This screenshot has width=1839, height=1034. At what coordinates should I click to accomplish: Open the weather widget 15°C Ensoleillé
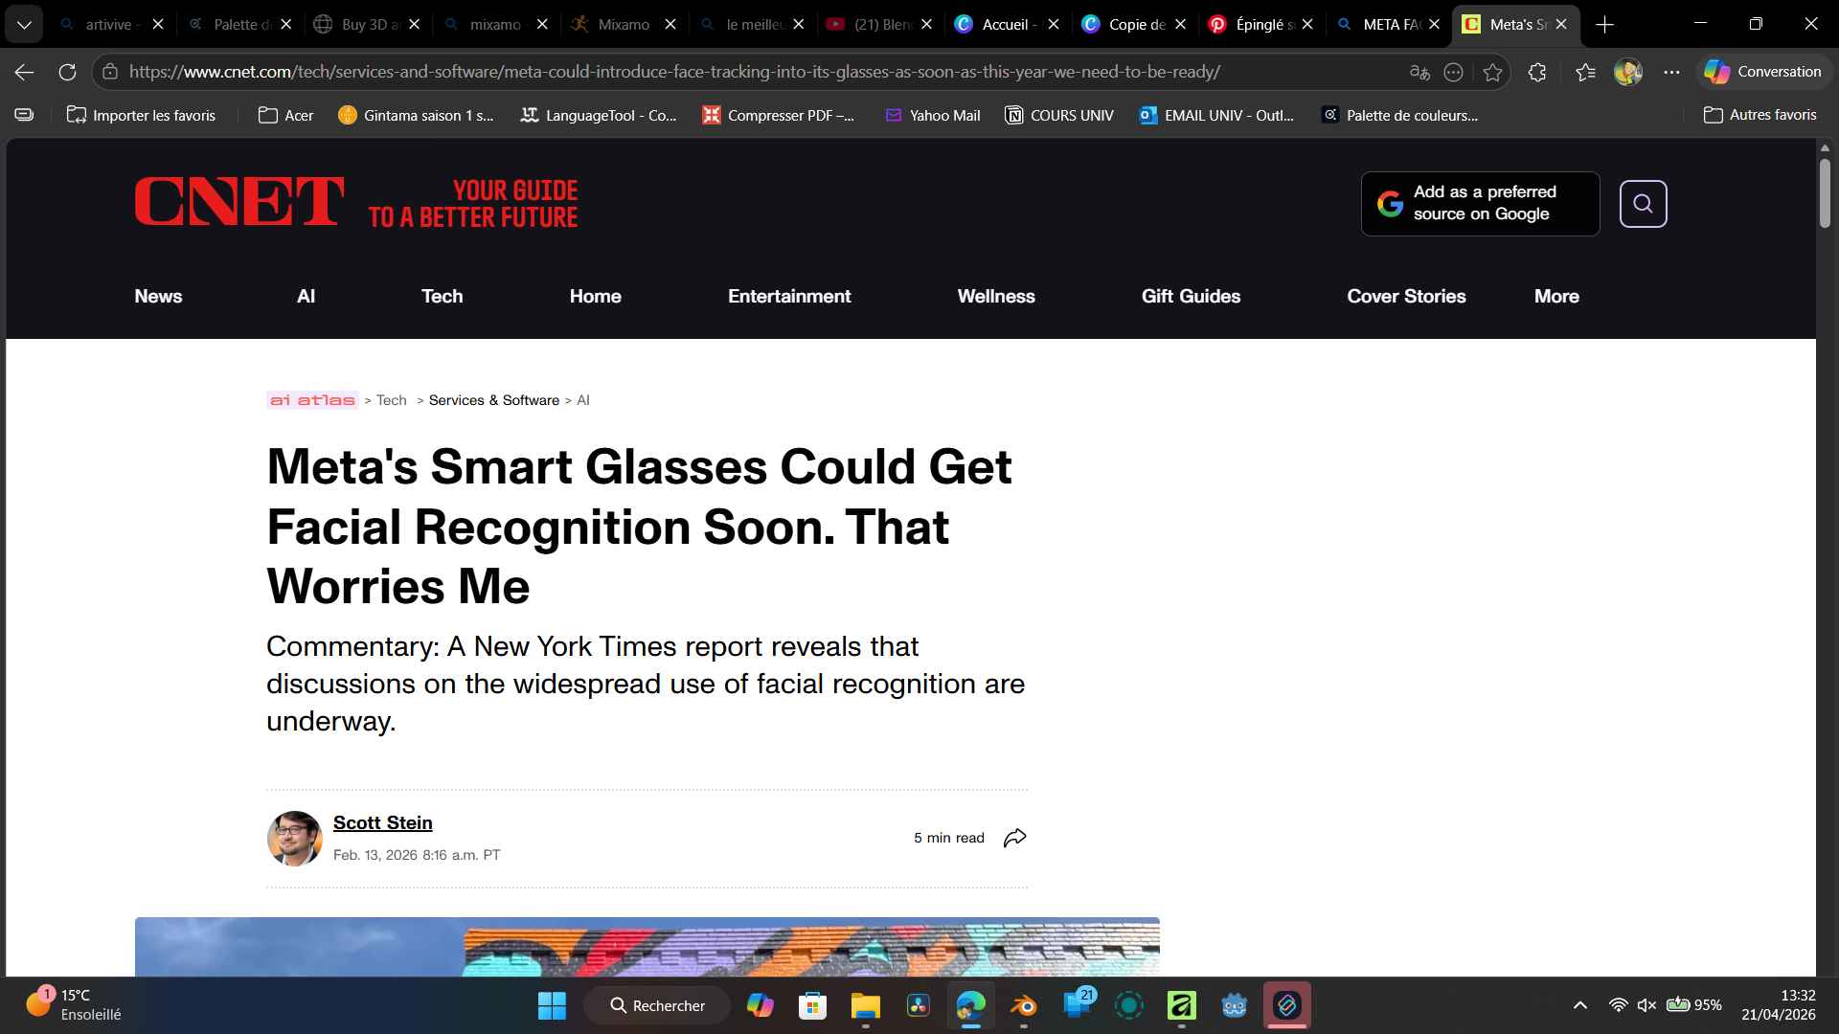[x=72, y=1004]
